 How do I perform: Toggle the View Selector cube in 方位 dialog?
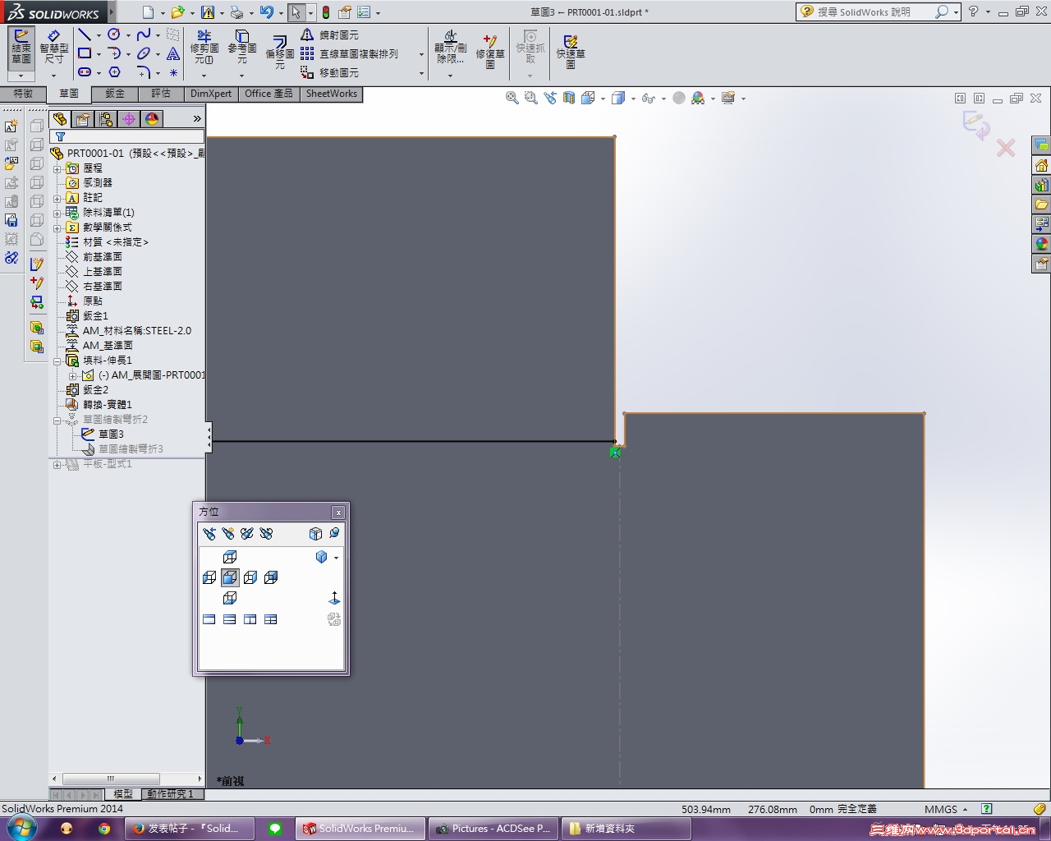315,533
